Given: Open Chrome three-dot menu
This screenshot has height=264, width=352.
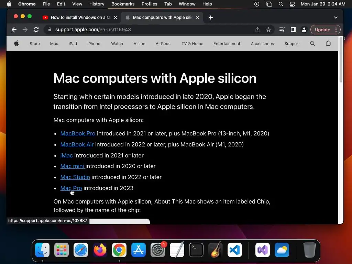Looking at the screenshot, I should [336, 30].
